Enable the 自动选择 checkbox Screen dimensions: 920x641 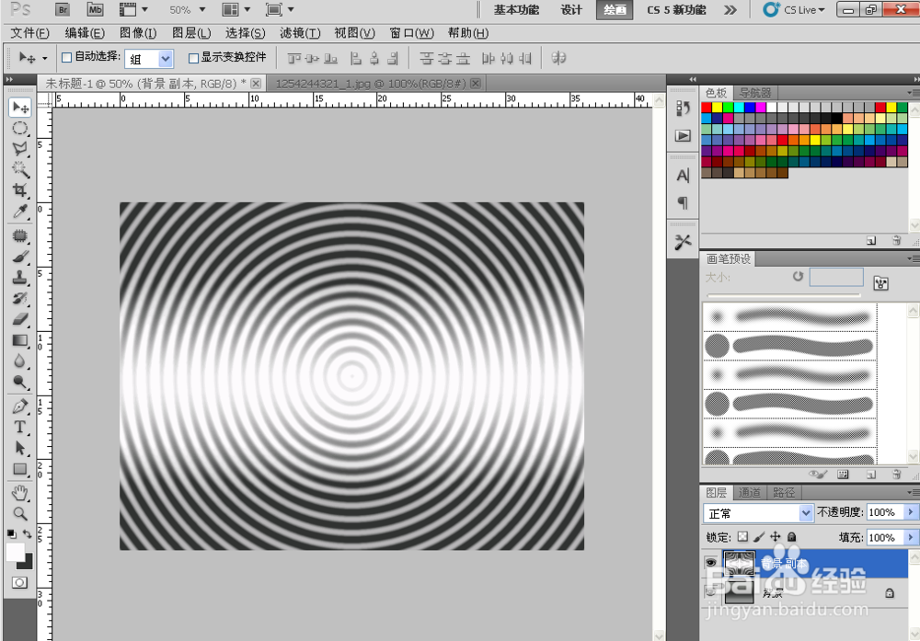[x=65, y=58]
